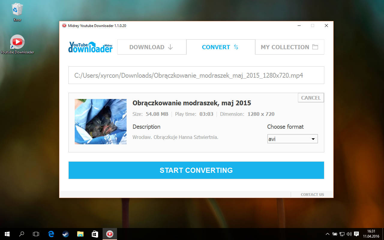The height and width of the screenshot is (240, 384).
Task: Click the file size '54.08 MB'
Action: click(157, 114)
